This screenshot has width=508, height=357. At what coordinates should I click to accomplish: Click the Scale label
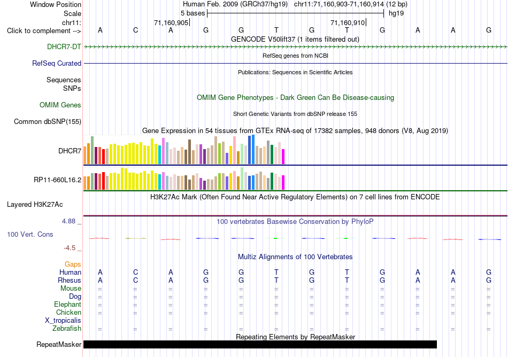72,13
